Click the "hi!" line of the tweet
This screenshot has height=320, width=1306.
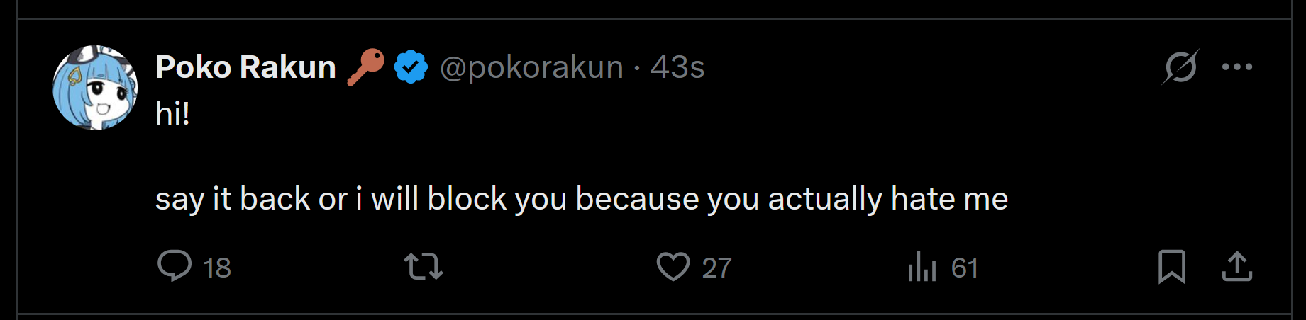point(172,113)
